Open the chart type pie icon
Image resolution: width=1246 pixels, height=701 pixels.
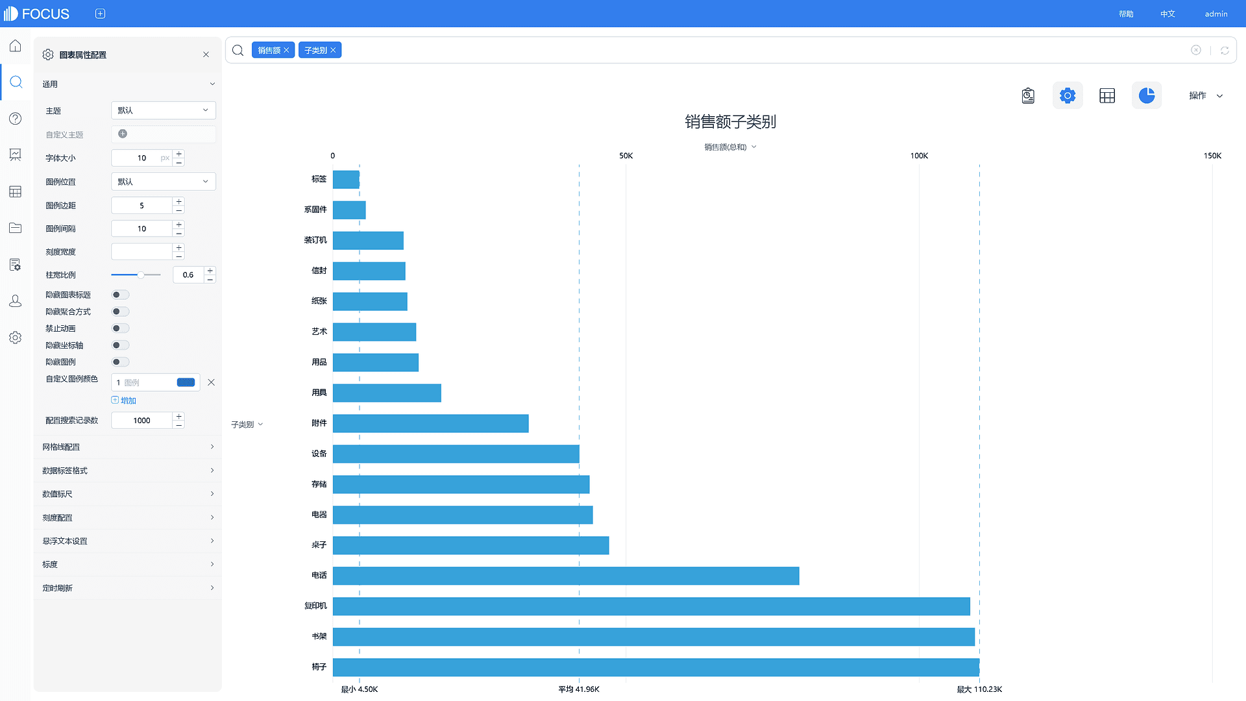(1147, 96)
